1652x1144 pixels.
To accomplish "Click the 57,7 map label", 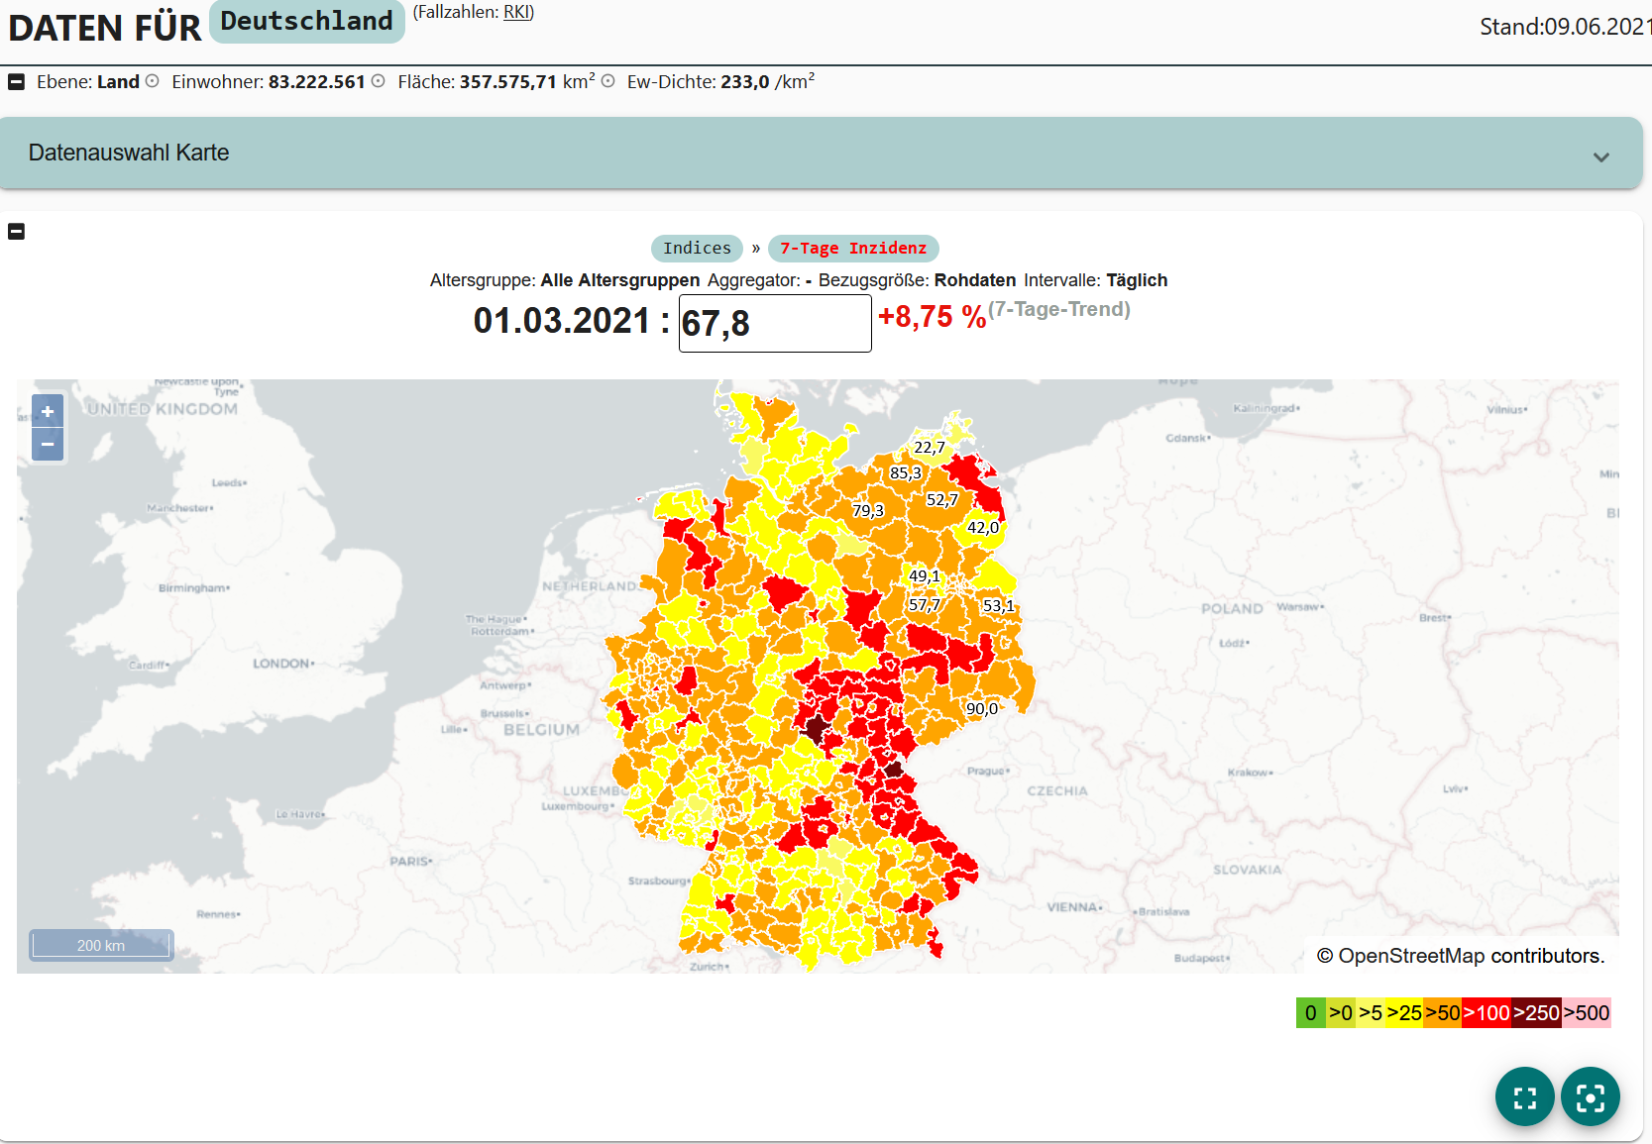I will coord(925,605).
